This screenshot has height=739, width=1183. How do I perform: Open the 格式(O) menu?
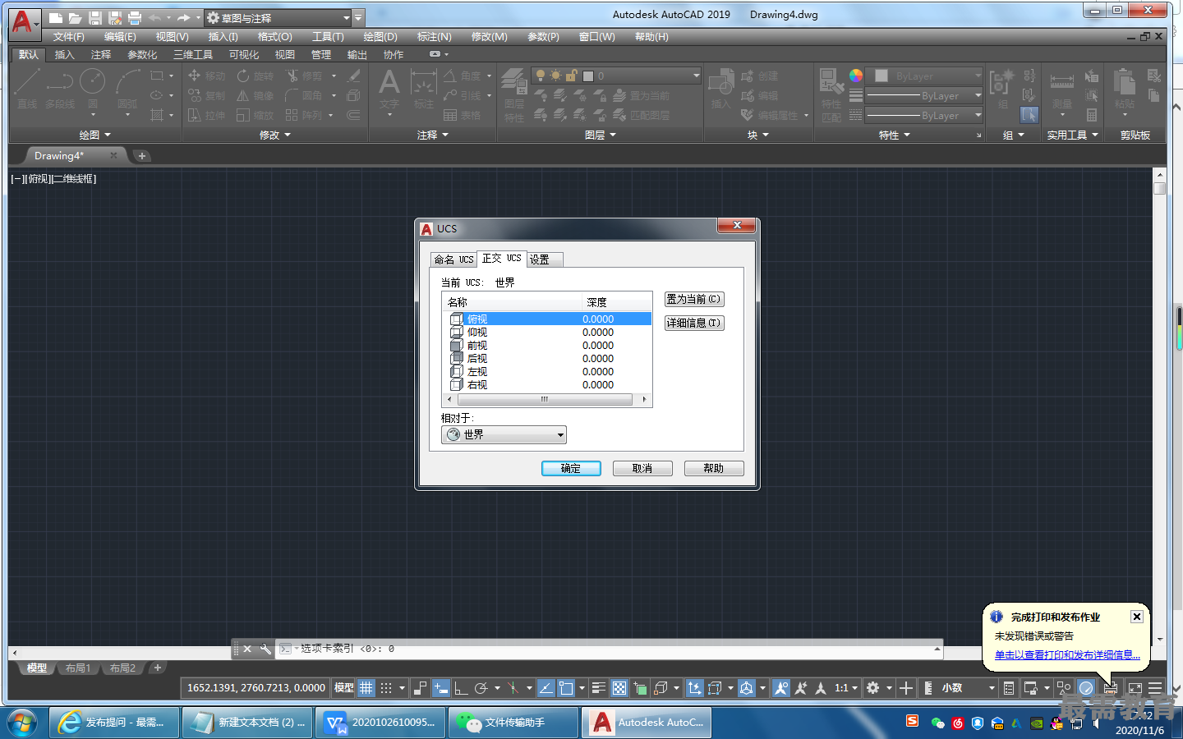coord(274,37)
